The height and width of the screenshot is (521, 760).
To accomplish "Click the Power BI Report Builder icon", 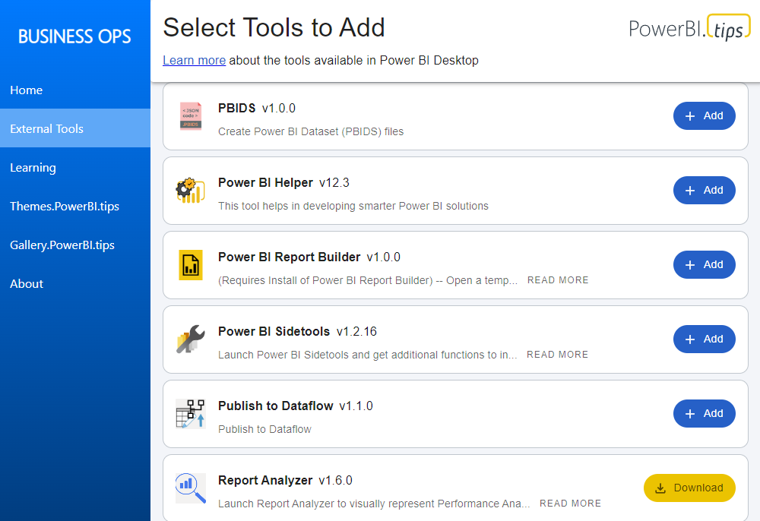I will pos(191,265).
